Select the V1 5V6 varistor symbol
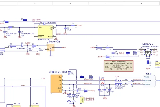Viewport: 160px width, 107px height. [x=69, y=73]
